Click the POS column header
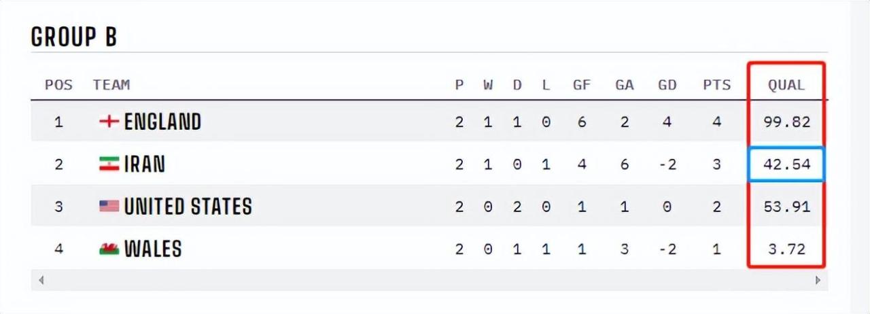 (x=58, y=85)
